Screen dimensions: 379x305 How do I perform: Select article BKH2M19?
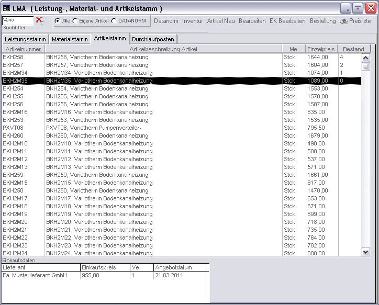coord(182,214)
